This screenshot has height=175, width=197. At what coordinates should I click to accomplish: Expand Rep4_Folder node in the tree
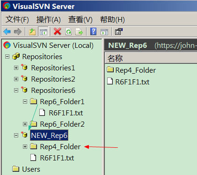coord(25,147)
